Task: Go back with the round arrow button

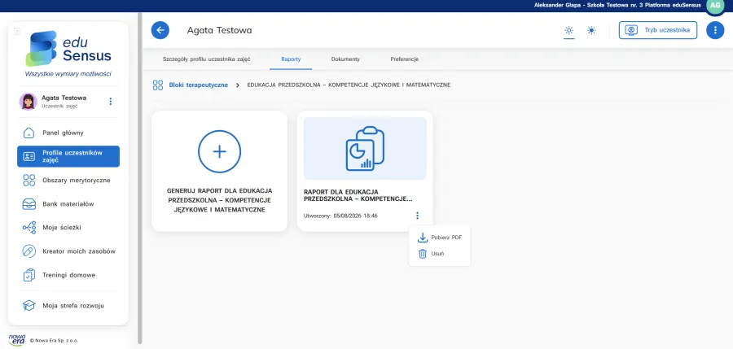Action: click(160, 30)
